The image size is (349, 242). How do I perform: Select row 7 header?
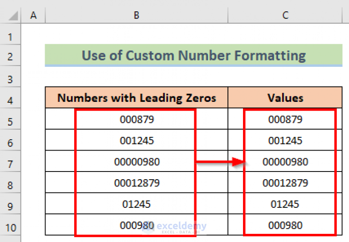pos(10,161)
